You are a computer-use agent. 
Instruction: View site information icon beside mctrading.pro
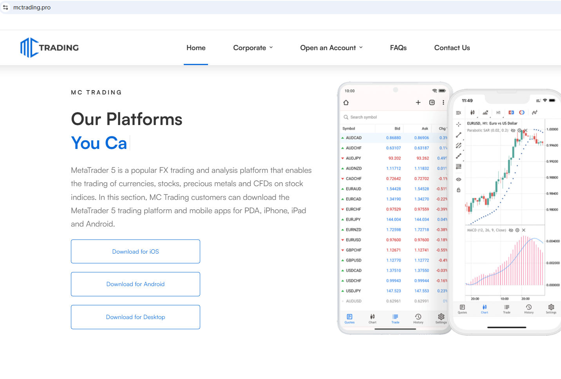tap(5, 7)
